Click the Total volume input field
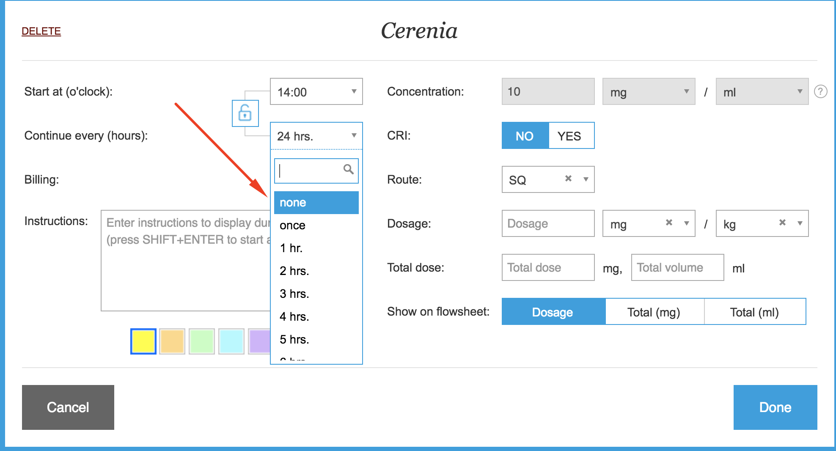This screenshot has width=836, height=451. point(677,267)
